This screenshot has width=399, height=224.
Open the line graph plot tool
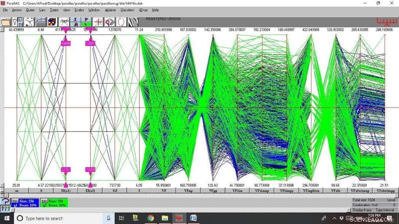pyautogui.click(x=41, y=22)
